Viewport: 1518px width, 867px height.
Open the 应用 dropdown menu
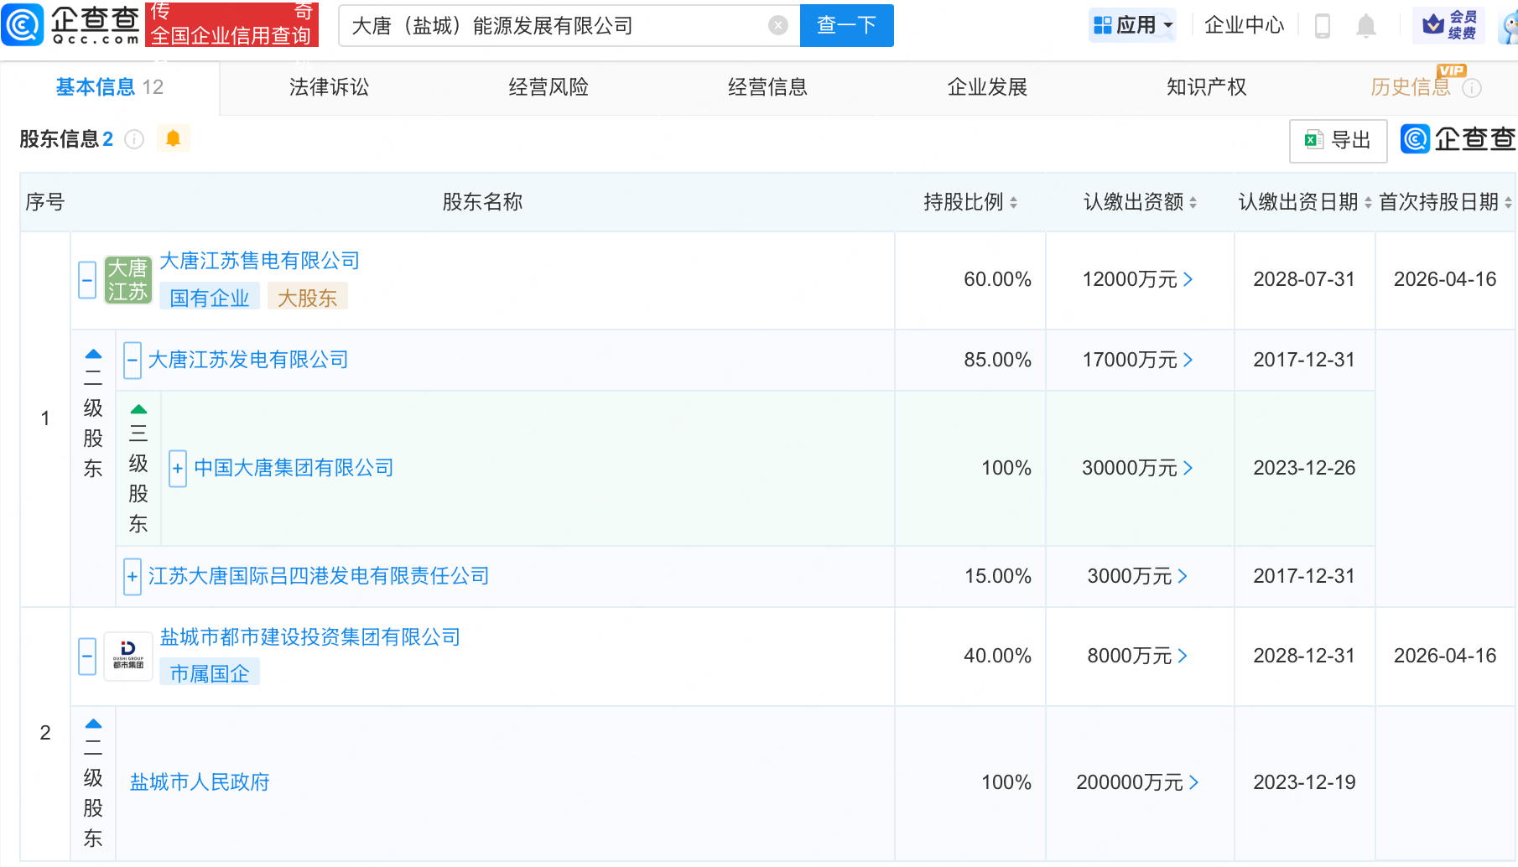click(1133, 25)
